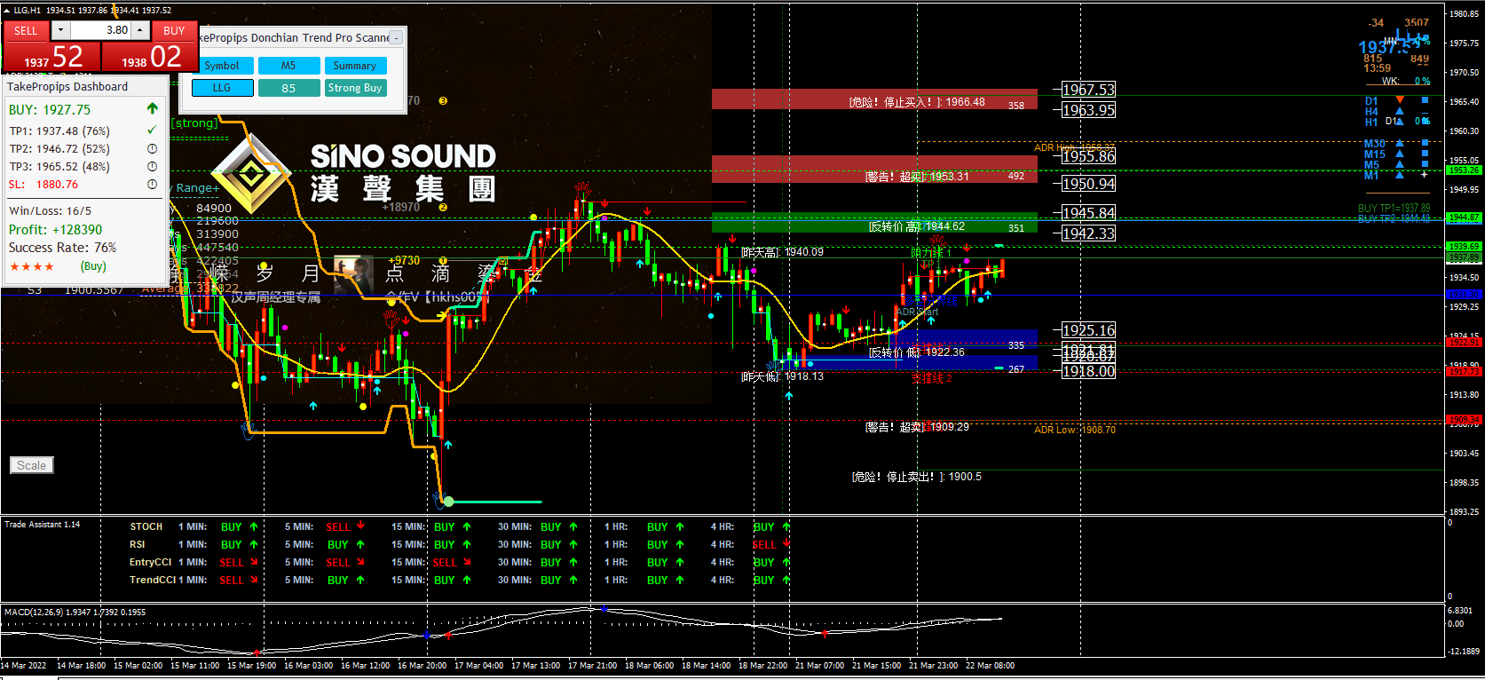
Task: Click the clock icon next to TP3
Action: tap(152, 166)
